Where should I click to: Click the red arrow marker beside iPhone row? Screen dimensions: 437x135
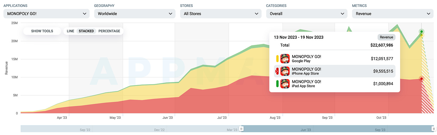point(277,71)
